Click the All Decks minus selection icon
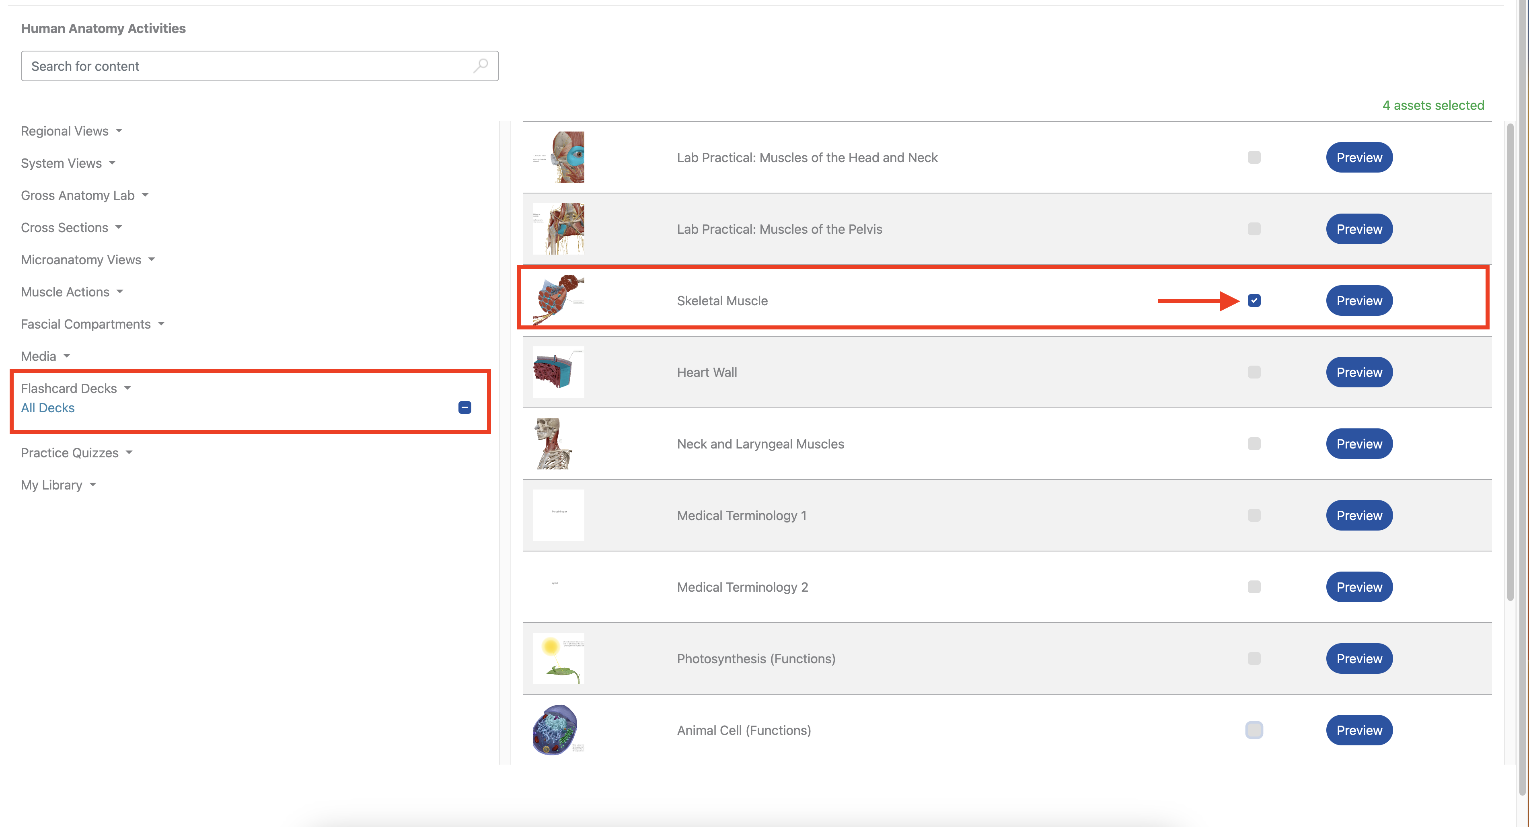1529x827 pixels. point(465,407)
